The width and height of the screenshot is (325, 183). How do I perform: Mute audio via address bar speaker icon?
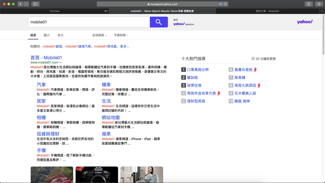coord(221,4)
